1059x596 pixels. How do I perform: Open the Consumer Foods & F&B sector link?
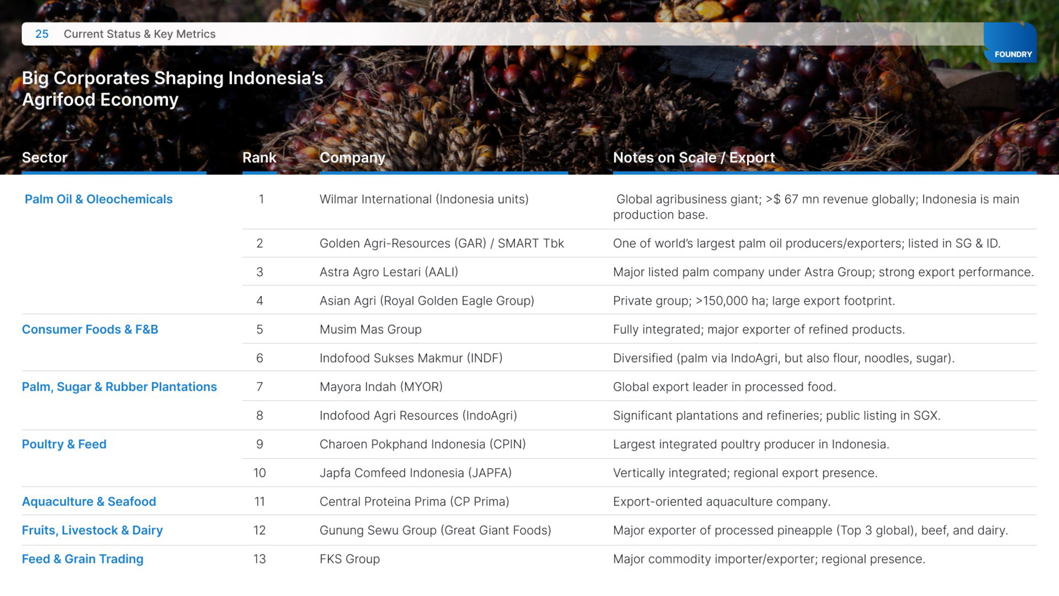tap(90, 330)
